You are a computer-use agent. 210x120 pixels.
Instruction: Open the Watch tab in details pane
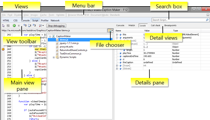pyautogui.click(x=132, y=25)
